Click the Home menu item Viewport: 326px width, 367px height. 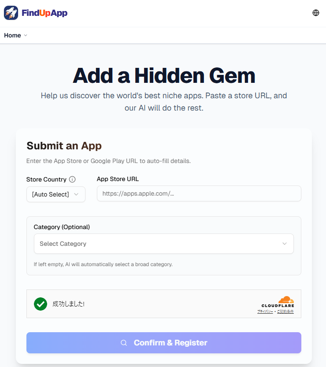(x=12, y=35)
